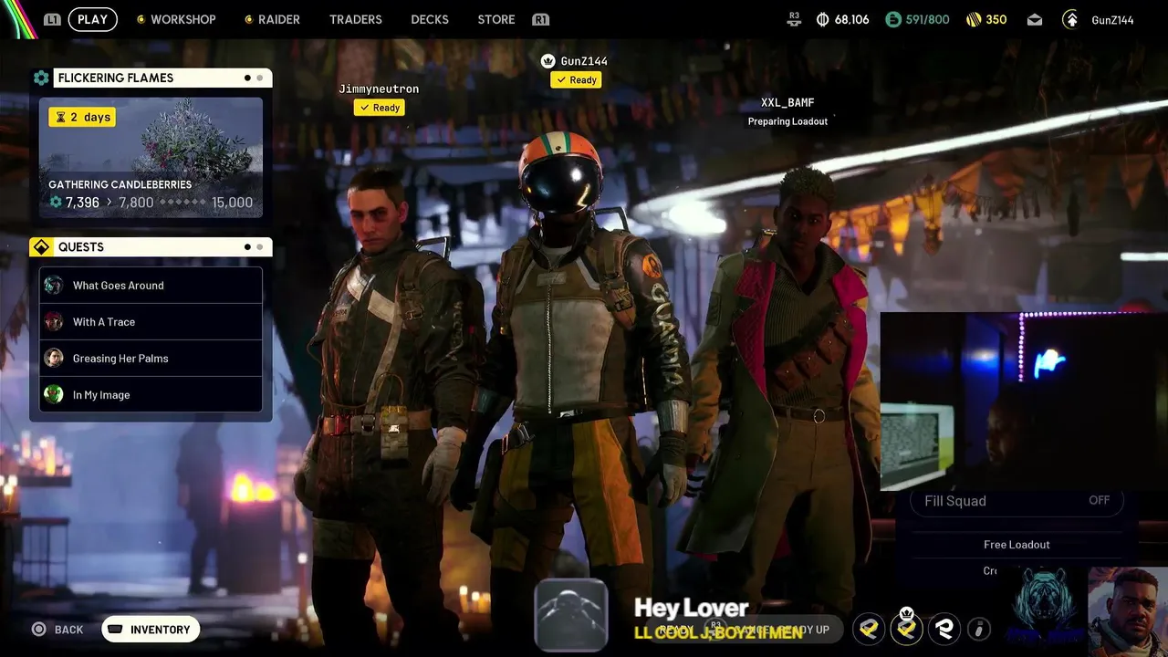
Task: Click the 2 days timer badge
Action: click(x=82, y=117)
